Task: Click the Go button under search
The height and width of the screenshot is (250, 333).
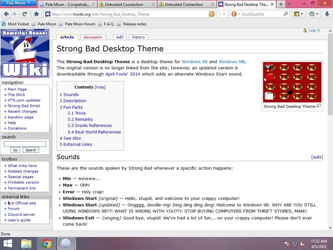Action: 15,150
